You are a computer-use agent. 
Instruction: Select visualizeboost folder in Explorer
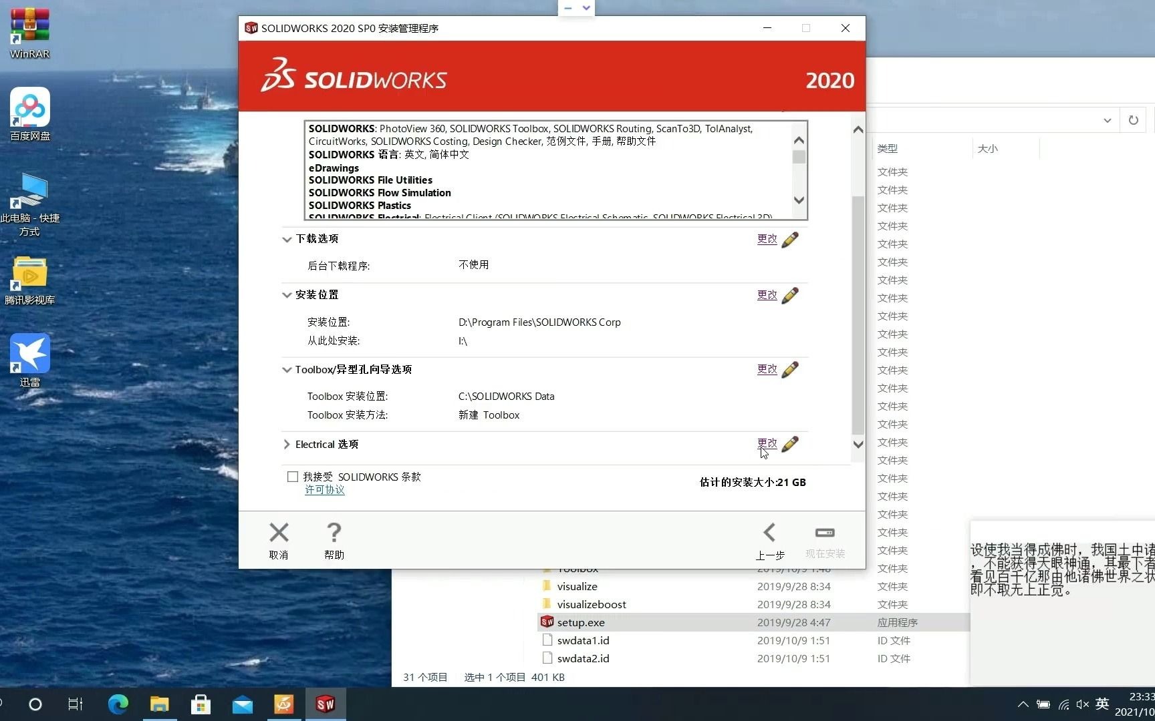coord(592,604)
